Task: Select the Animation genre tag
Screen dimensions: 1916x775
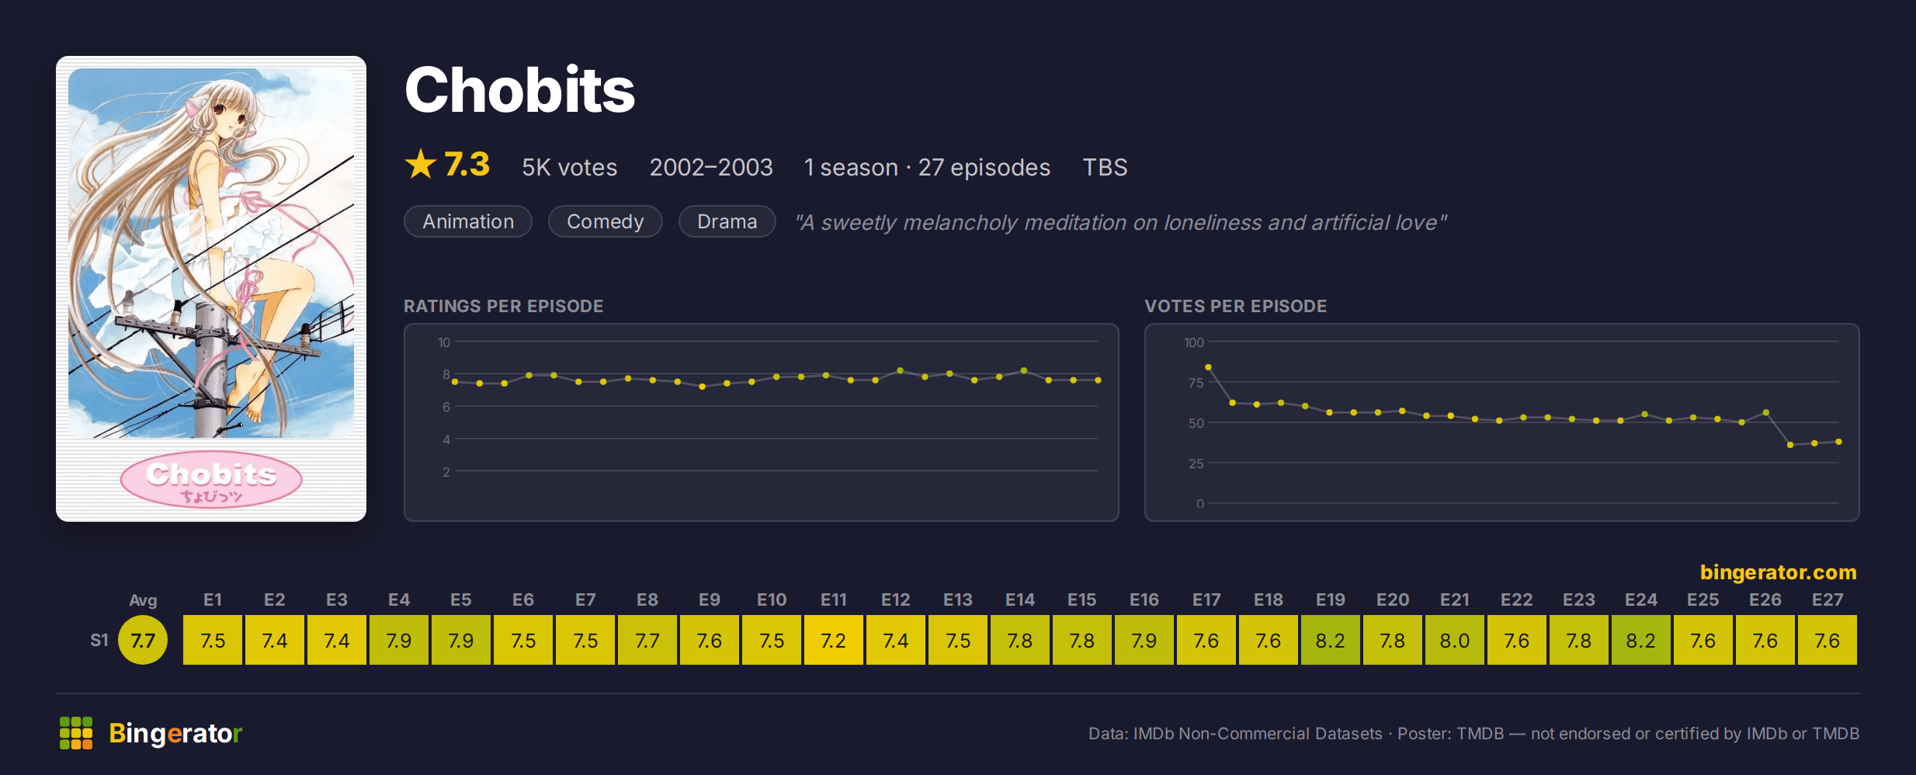Action: tap(468, 221)
